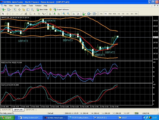Open the Window menu
This screenshot has height=120, width=159.
(x=38, y=6)
